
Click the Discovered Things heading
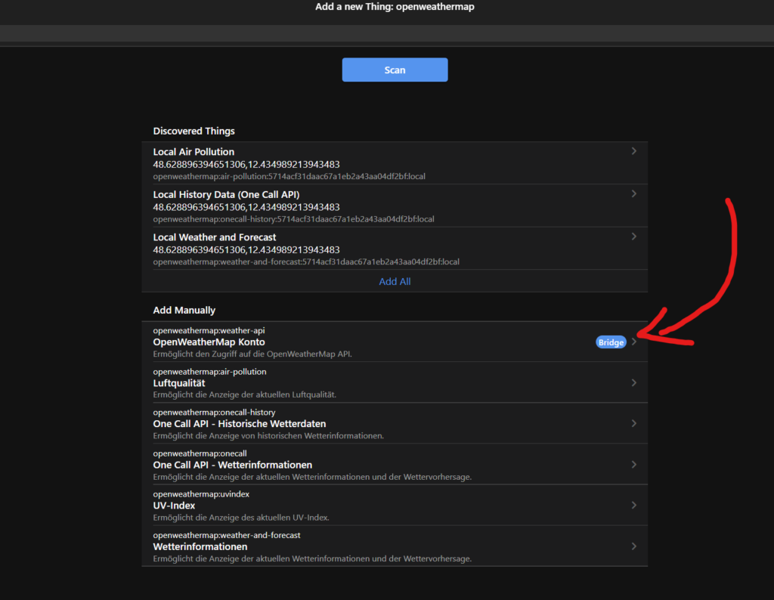click(193, 131)
